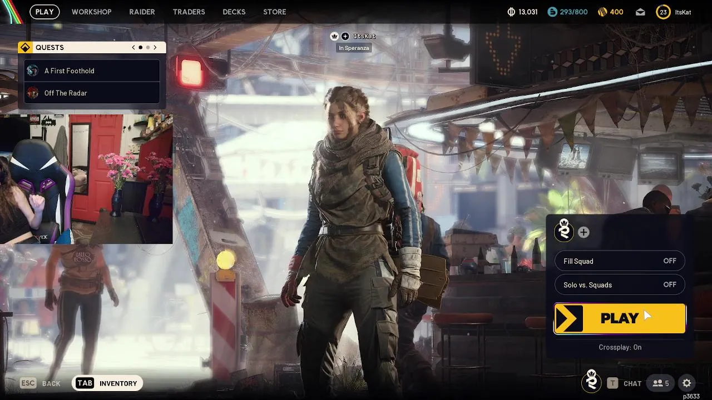712x400 pixels.
Task: Open the RAIDER tab
Action: coord(142,12)
